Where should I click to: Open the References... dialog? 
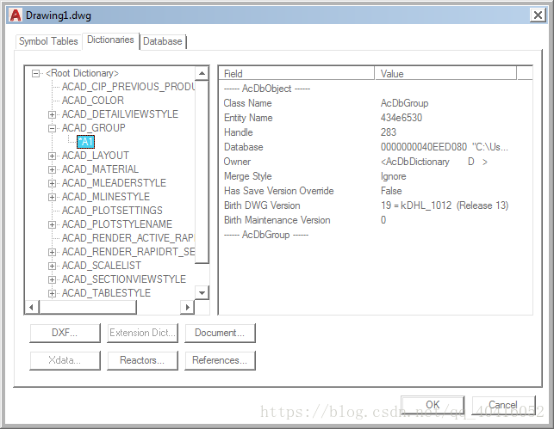(220, 360)
